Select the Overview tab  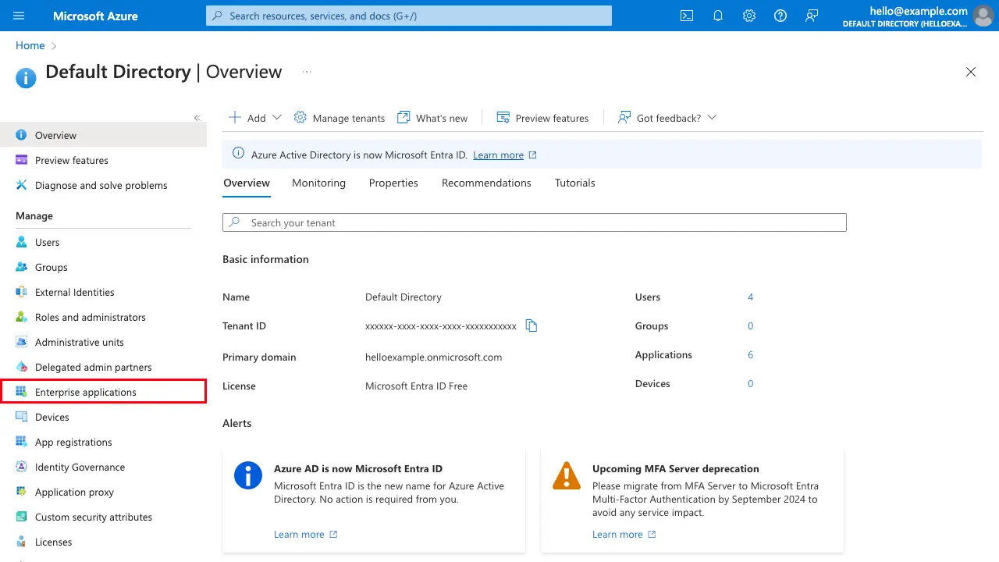pyautogui.click(x=247, y=183)
